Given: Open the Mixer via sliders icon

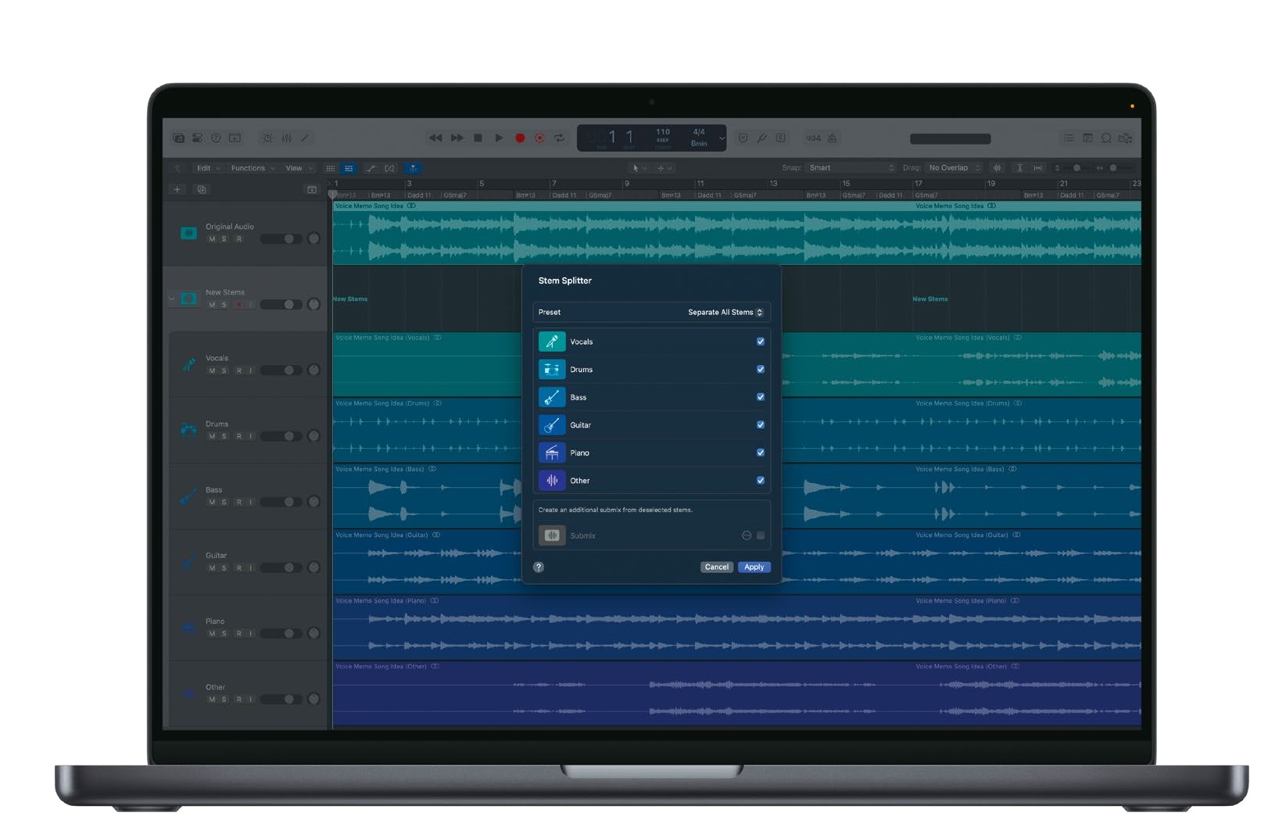Looking at the screenshot, I should (287, 138).
